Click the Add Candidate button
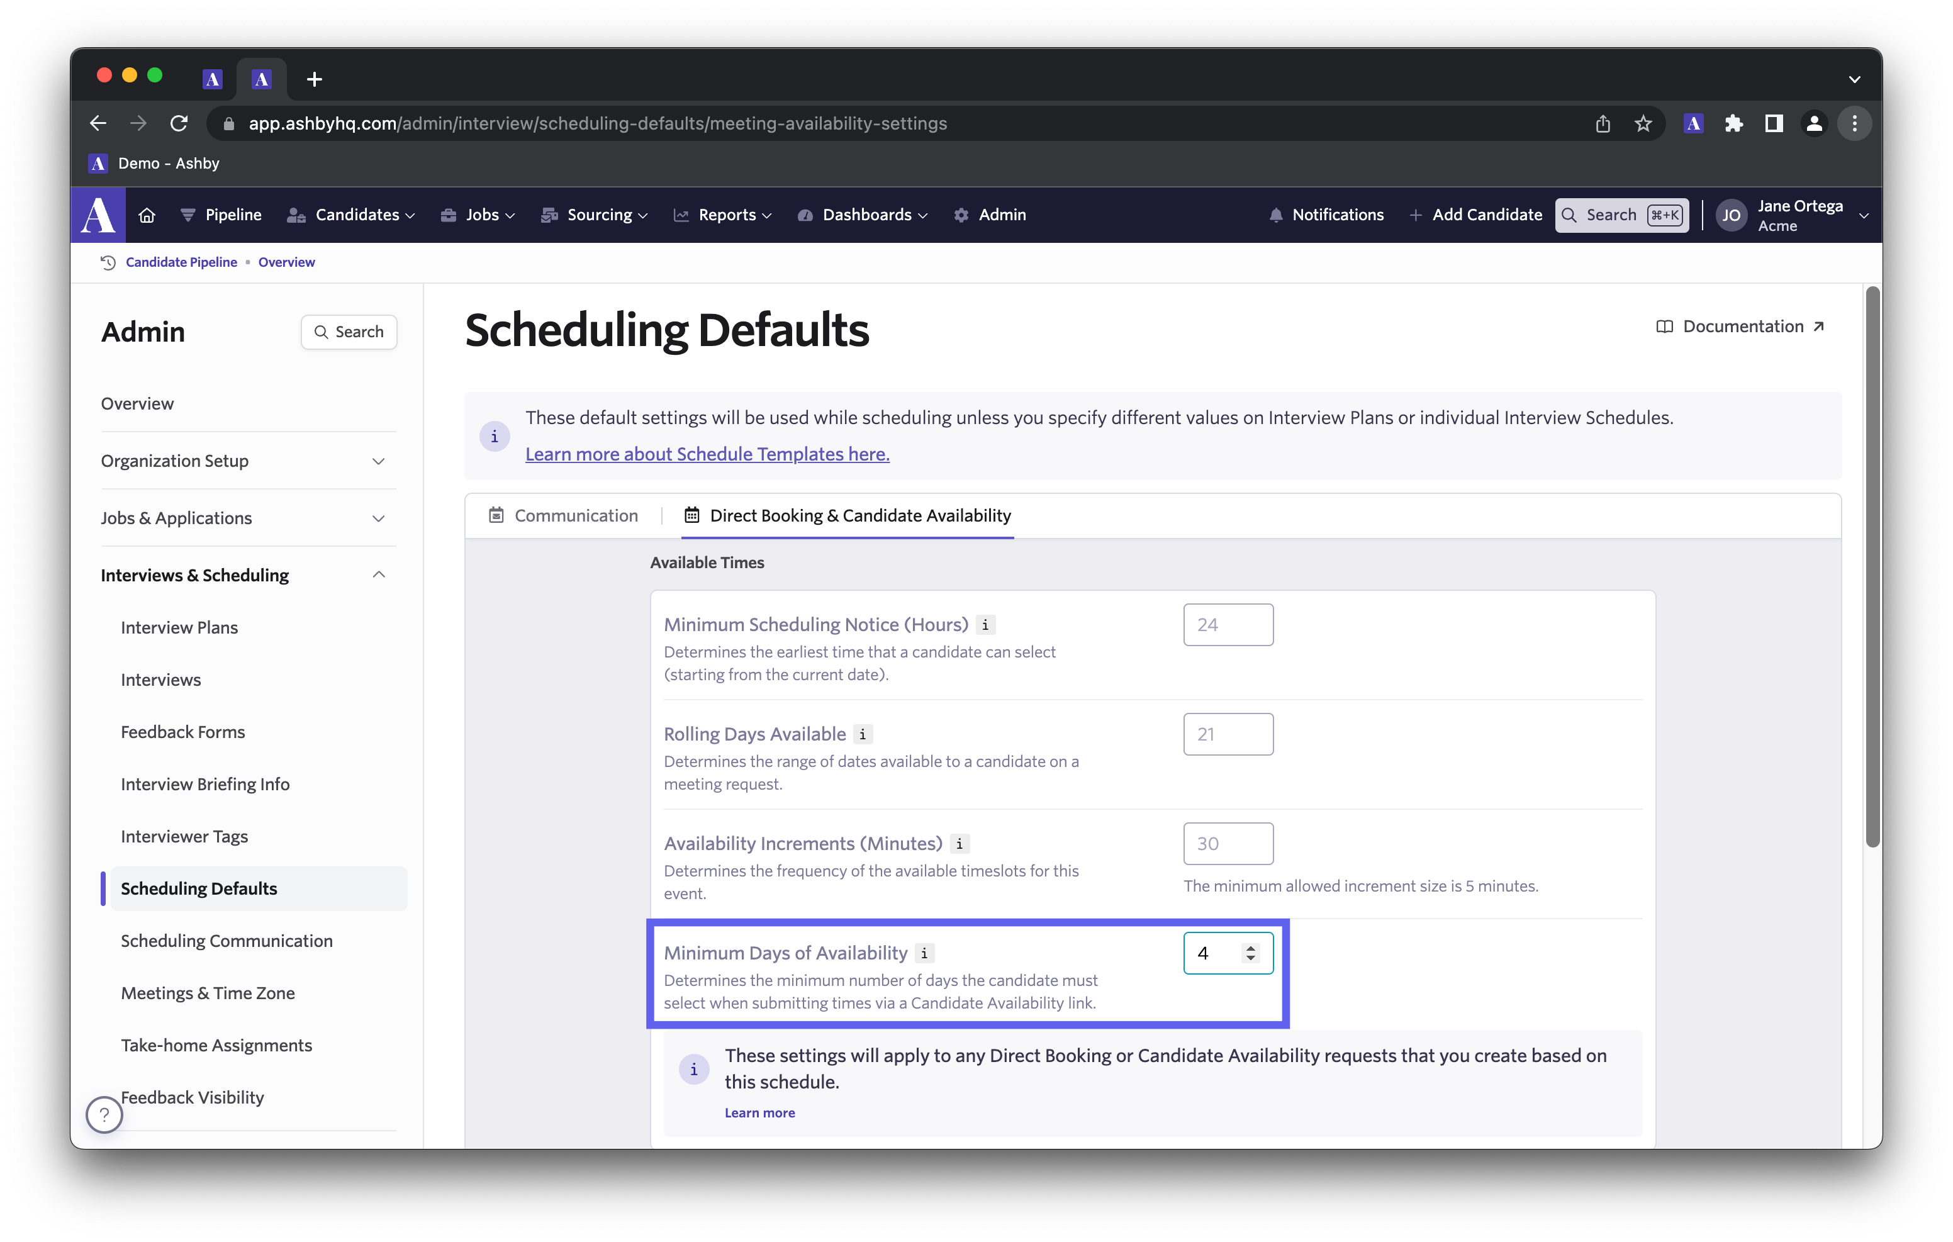Viewport: 1953px width, 1242px height. pos(1476,215)
